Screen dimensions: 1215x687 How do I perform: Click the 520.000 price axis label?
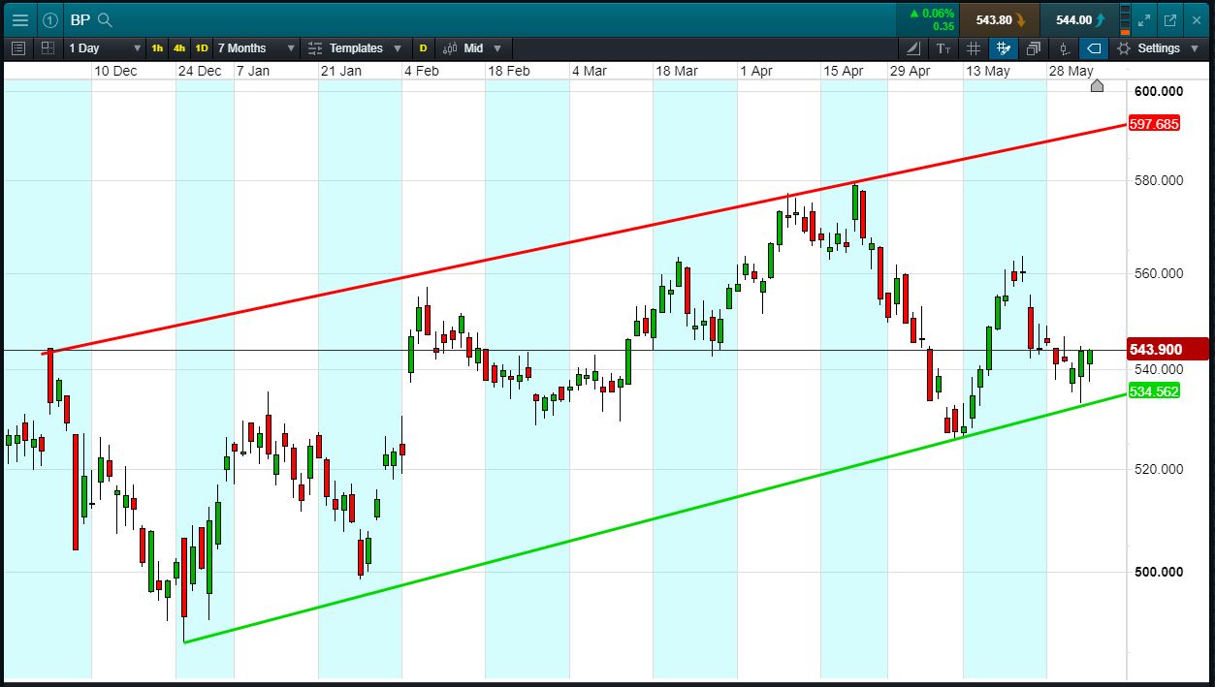click(1158, 469)
